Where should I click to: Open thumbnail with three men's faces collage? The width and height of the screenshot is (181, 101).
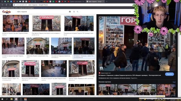click(81, 89)
